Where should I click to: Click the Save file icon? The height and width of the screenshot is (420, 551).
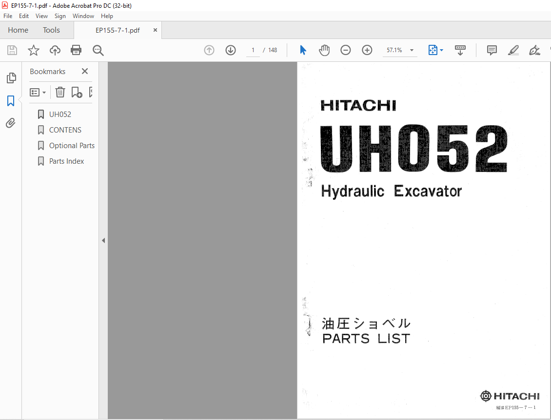tap(12, 50)
